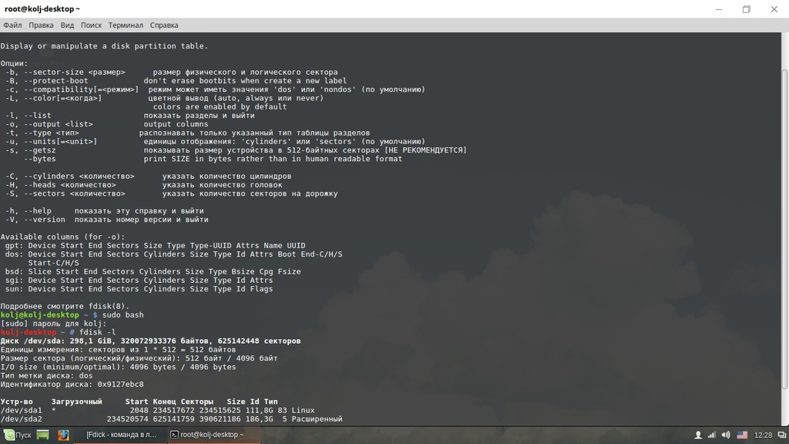Screen dimensions: 789x444
Task: Click the 'Подробнее смотрите fdisk(8).' line
Action: (x=65, y=306)
